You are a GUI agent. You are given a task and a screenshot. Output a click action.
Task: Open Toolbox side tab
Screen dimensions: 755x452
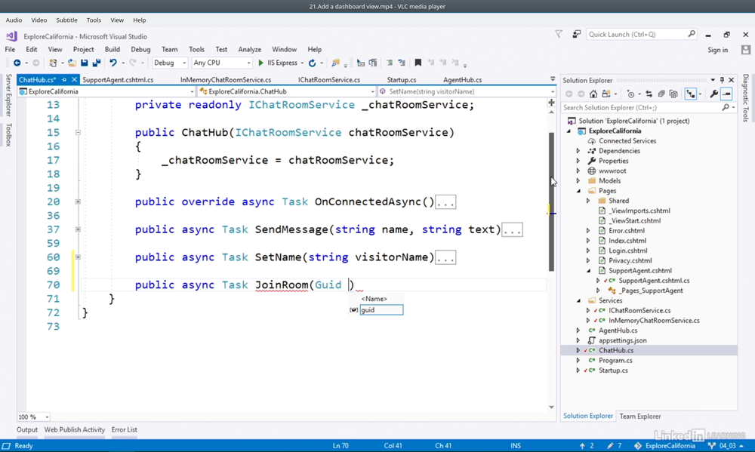(x=8, y=134)
